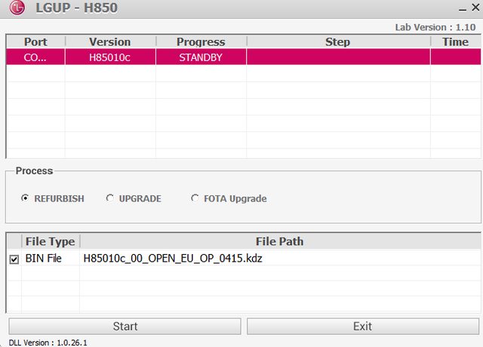483x347 pixels.
Task: Click the Port column header
Action: tap(35, 41)
